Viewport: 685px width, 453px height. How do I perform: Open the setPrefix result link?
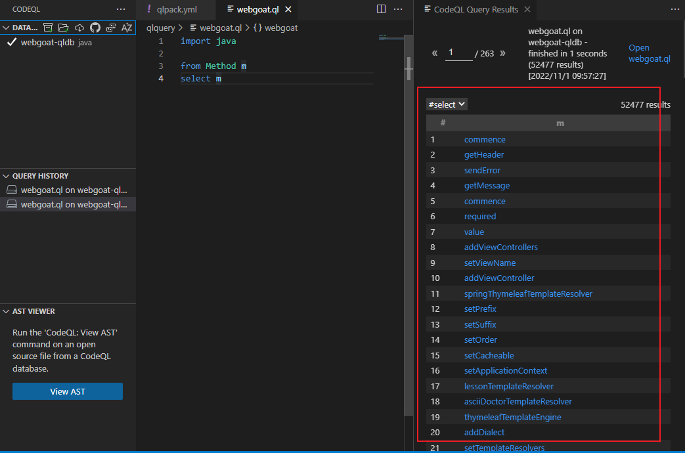pos(480,309)
